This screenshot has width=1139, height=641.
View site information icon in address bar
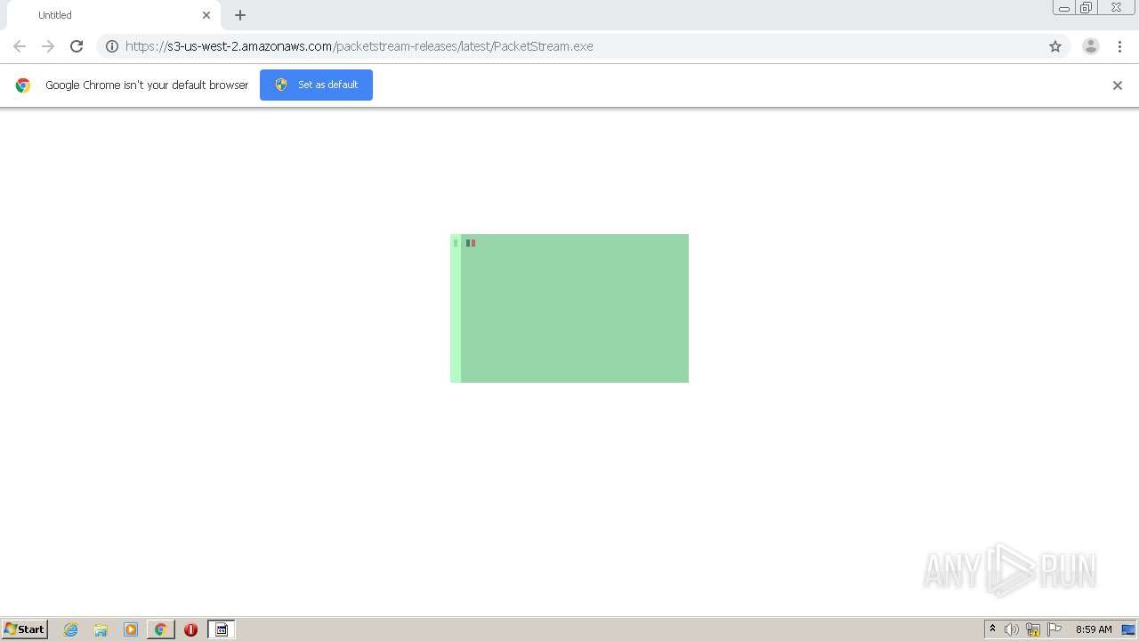(x=112, y=46)
